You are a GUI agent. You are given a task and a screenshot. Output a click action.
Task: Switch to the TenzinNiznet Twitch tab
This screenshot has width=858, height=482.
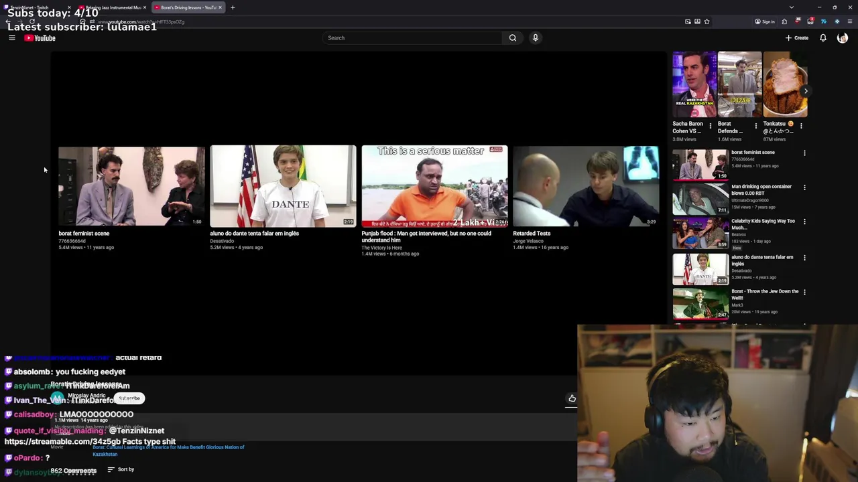pos(37,7)
